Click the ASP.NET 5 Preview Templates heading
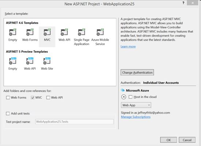 coord(27,52)
